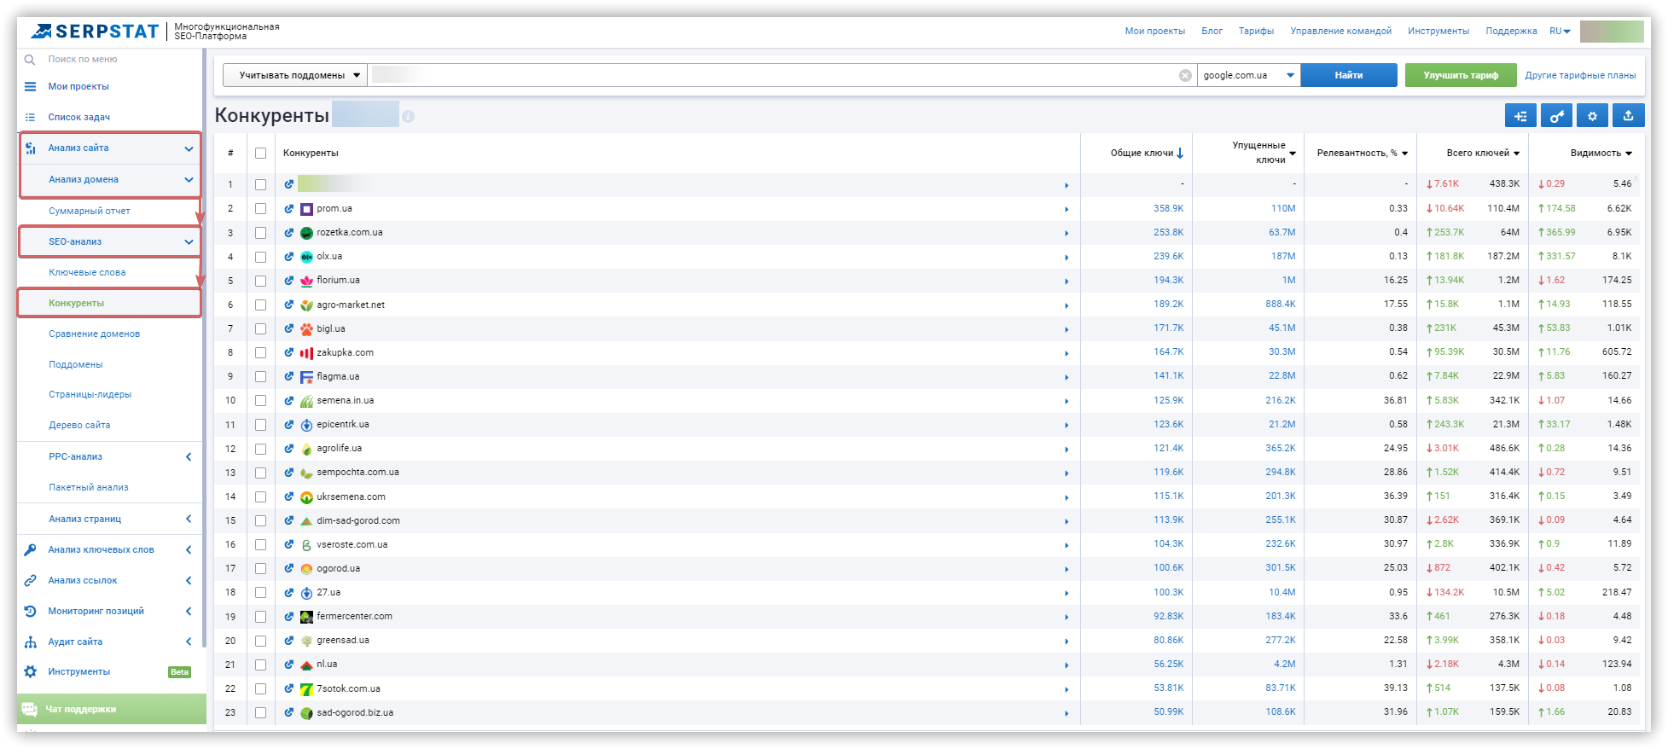Image resolution: width=1668 pixels, height=749 pixels.
Task: Collapse the Анализ сайта section chevron
Action: [x=189, y=148]
